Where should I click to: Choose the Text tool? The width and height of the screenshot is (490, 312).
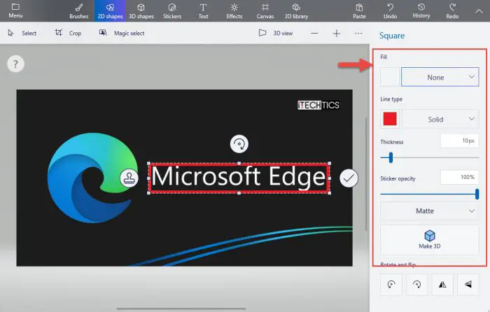tap(203, 10)
